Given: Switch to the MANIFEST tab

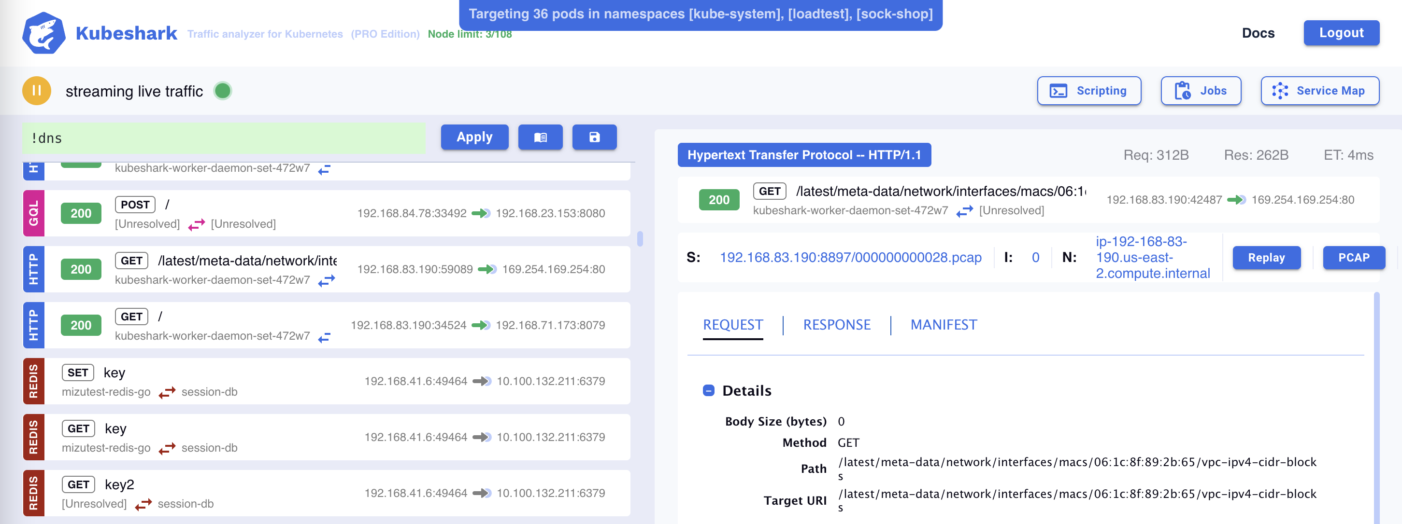Looking at the screenshot, I should tap(943, 325).
